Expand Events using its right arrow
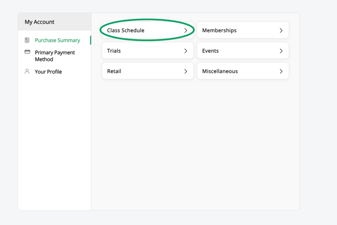Screen dimensions: 337x225 281,51
